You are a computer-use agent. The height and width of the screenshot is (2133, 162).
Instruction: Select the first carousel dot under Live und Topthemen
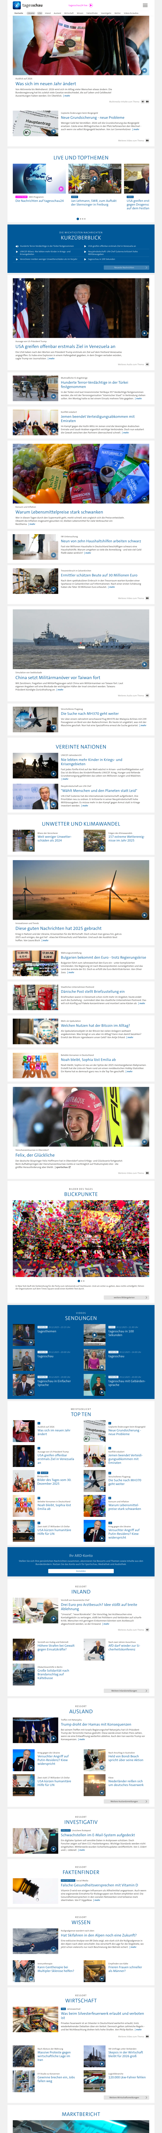click(78, 219)
